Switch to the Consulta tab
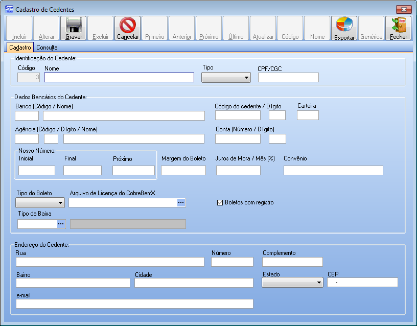417x326 pixels. pyautogui.click(x=47, y=48)
